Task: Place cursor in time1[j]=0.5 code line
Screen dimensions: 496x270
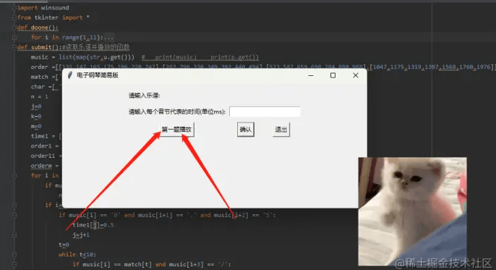Action: [93, 225]
